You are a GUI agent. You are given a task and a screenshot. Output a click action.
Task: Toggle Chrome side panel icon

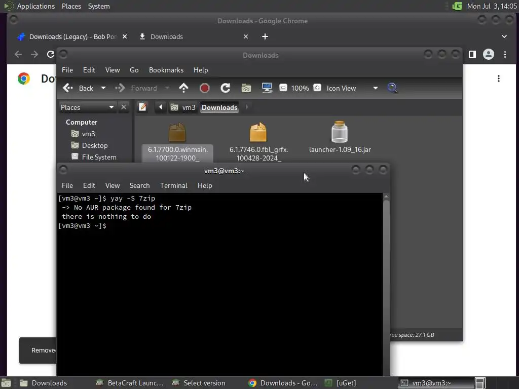[472, 54]
